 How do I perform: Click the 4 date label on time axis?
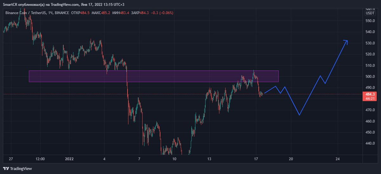pyautogui.click(x=104, y=159)
